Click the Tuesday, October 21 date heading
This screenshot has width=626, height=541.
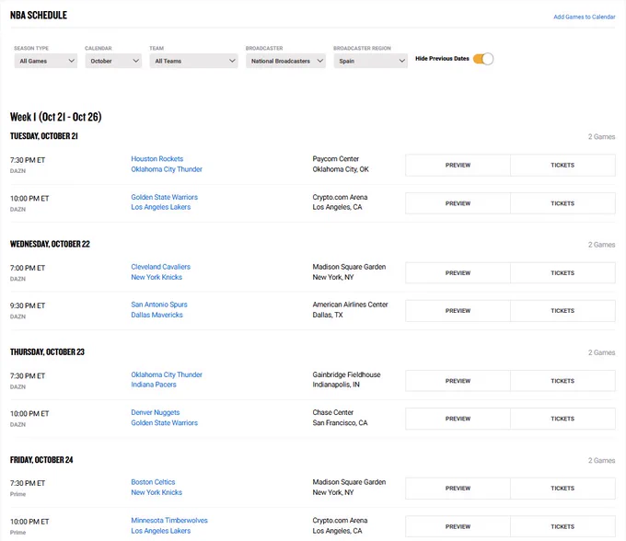click(44, 136)
